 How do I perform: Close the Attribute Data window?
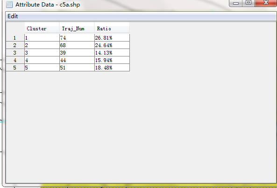point(266,3)
